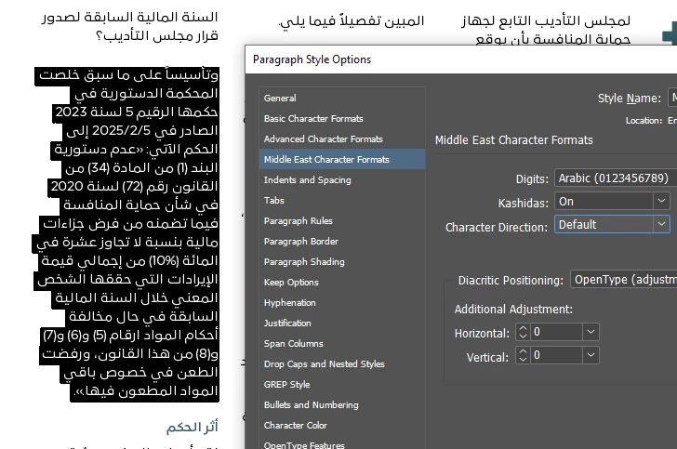The image size is (677, 449).
Task: Click the Paragraph Style Options title bar
Action: coord(460,59)
